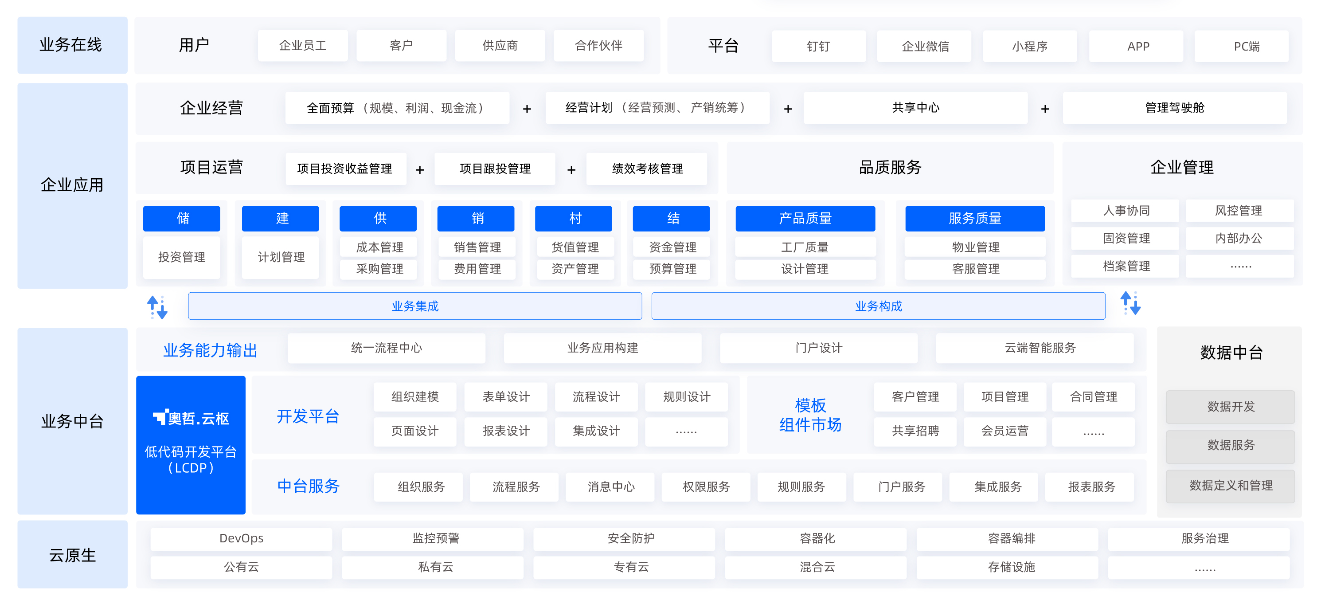This screenshot has width=1321, height=604.
Task: Click the up-down arrows icon right of 业务构成
Action: click(1130, 303)
